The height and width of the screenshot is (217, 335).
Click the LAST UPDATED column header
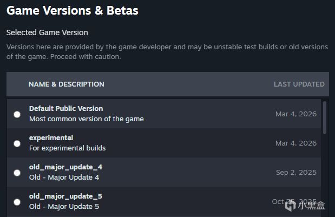pyautogui.click(x=299, y=84)
